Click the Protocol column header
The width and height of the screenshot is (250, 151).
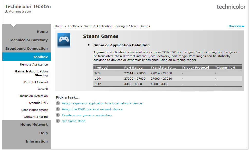(101, 67)
